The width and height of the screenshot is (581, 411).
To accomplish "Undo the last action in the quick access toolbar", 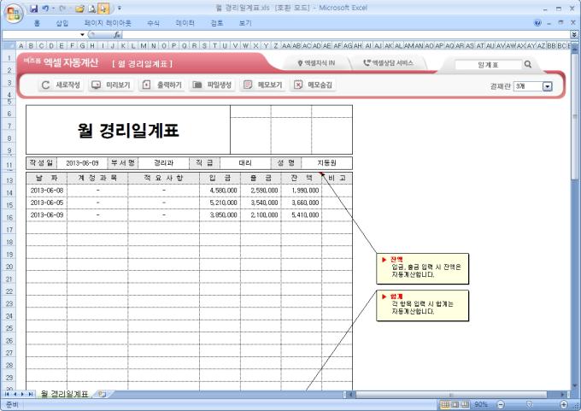I will tap(45, 9).
